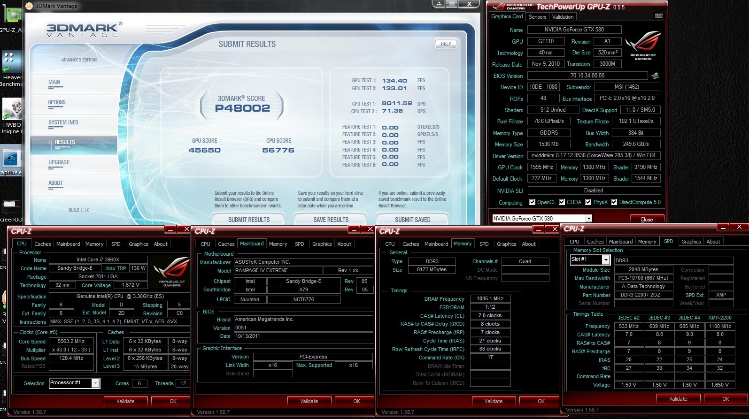Click the SUBMIT RESULTS button
This screenshot has height=419, width=749.
pyautogui.click(x=249, y=219)
